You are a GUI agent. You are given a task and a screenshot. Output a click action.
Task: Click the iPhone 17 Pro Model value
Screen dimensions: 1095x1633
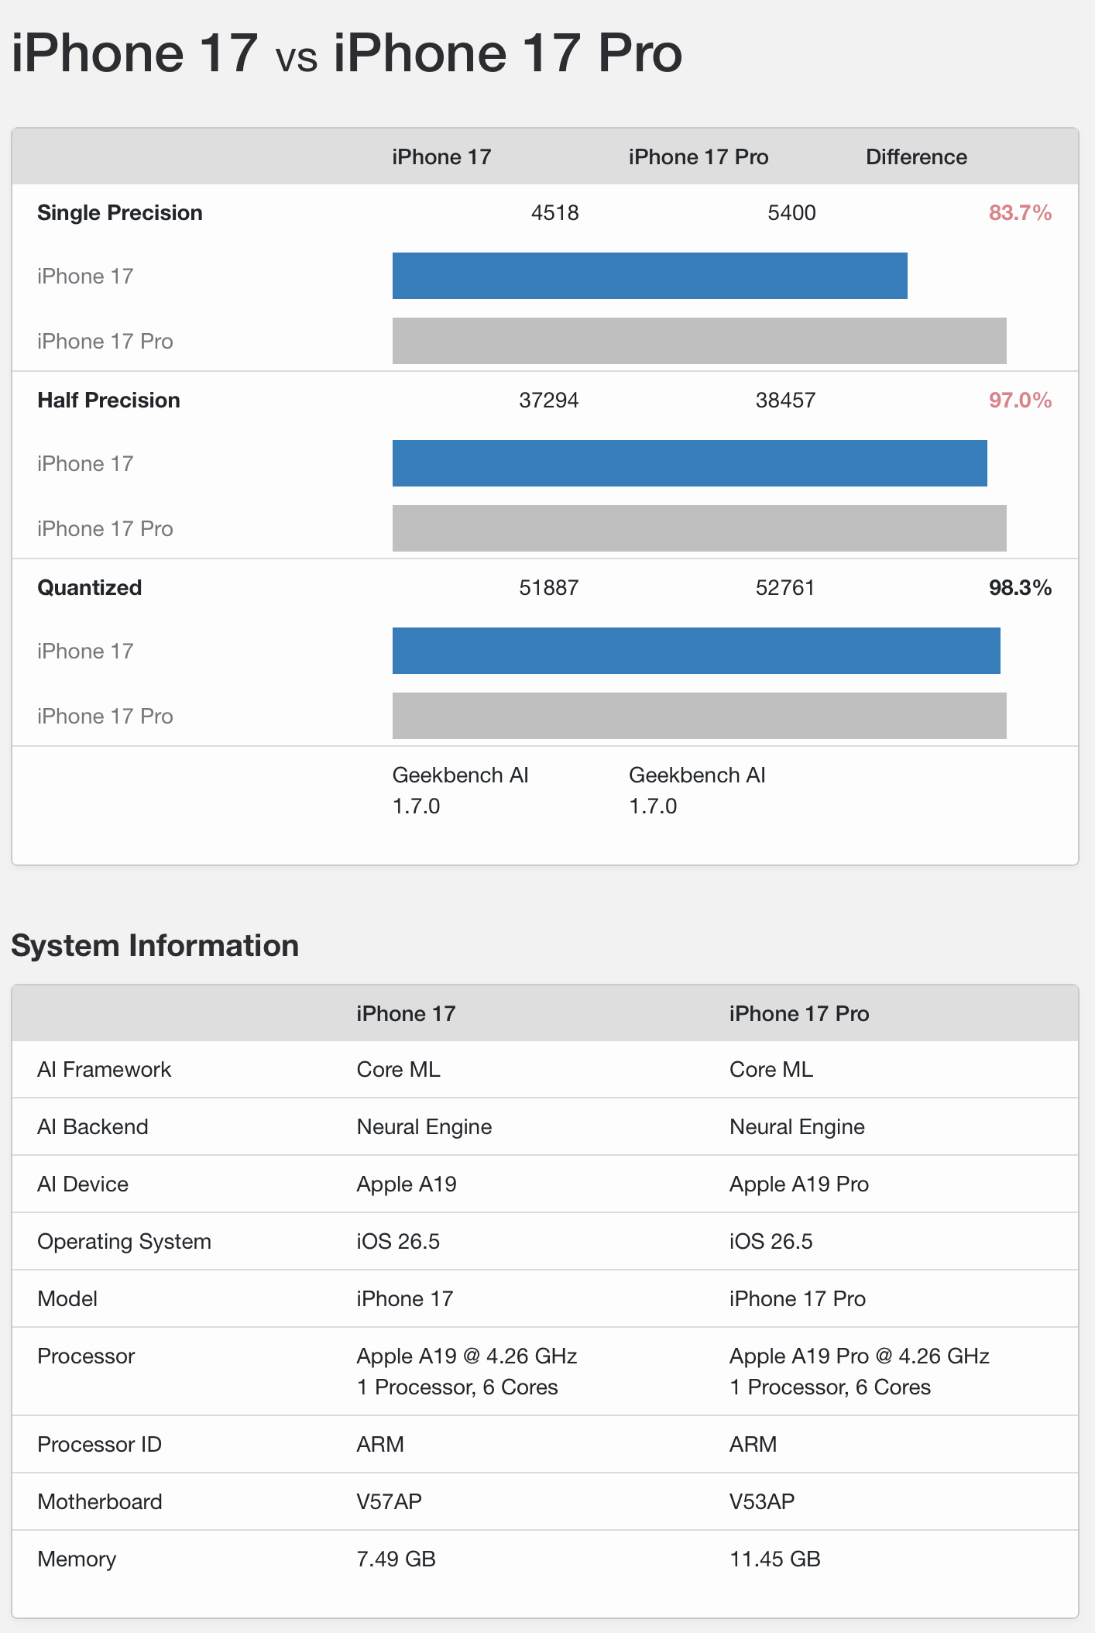tap(798, 1299)
